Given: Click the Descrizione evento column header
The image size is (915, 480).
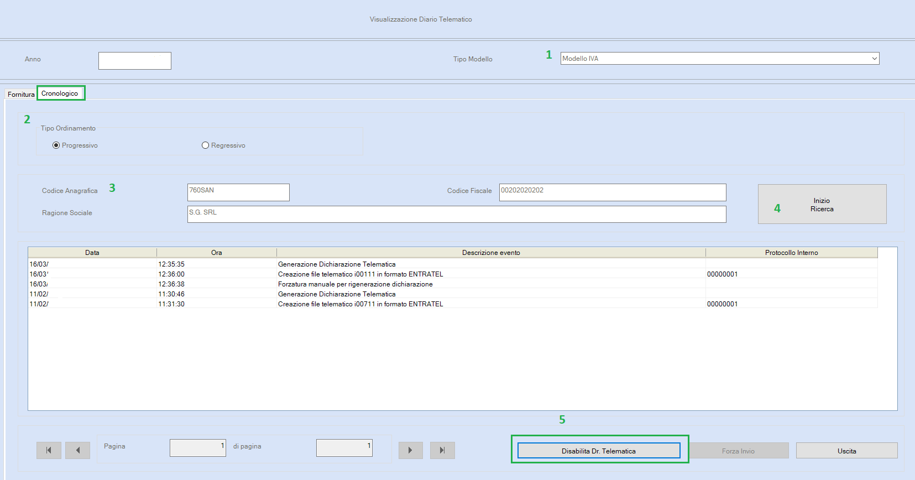Looking at the screenshot, I should click(x=491, y=253).
